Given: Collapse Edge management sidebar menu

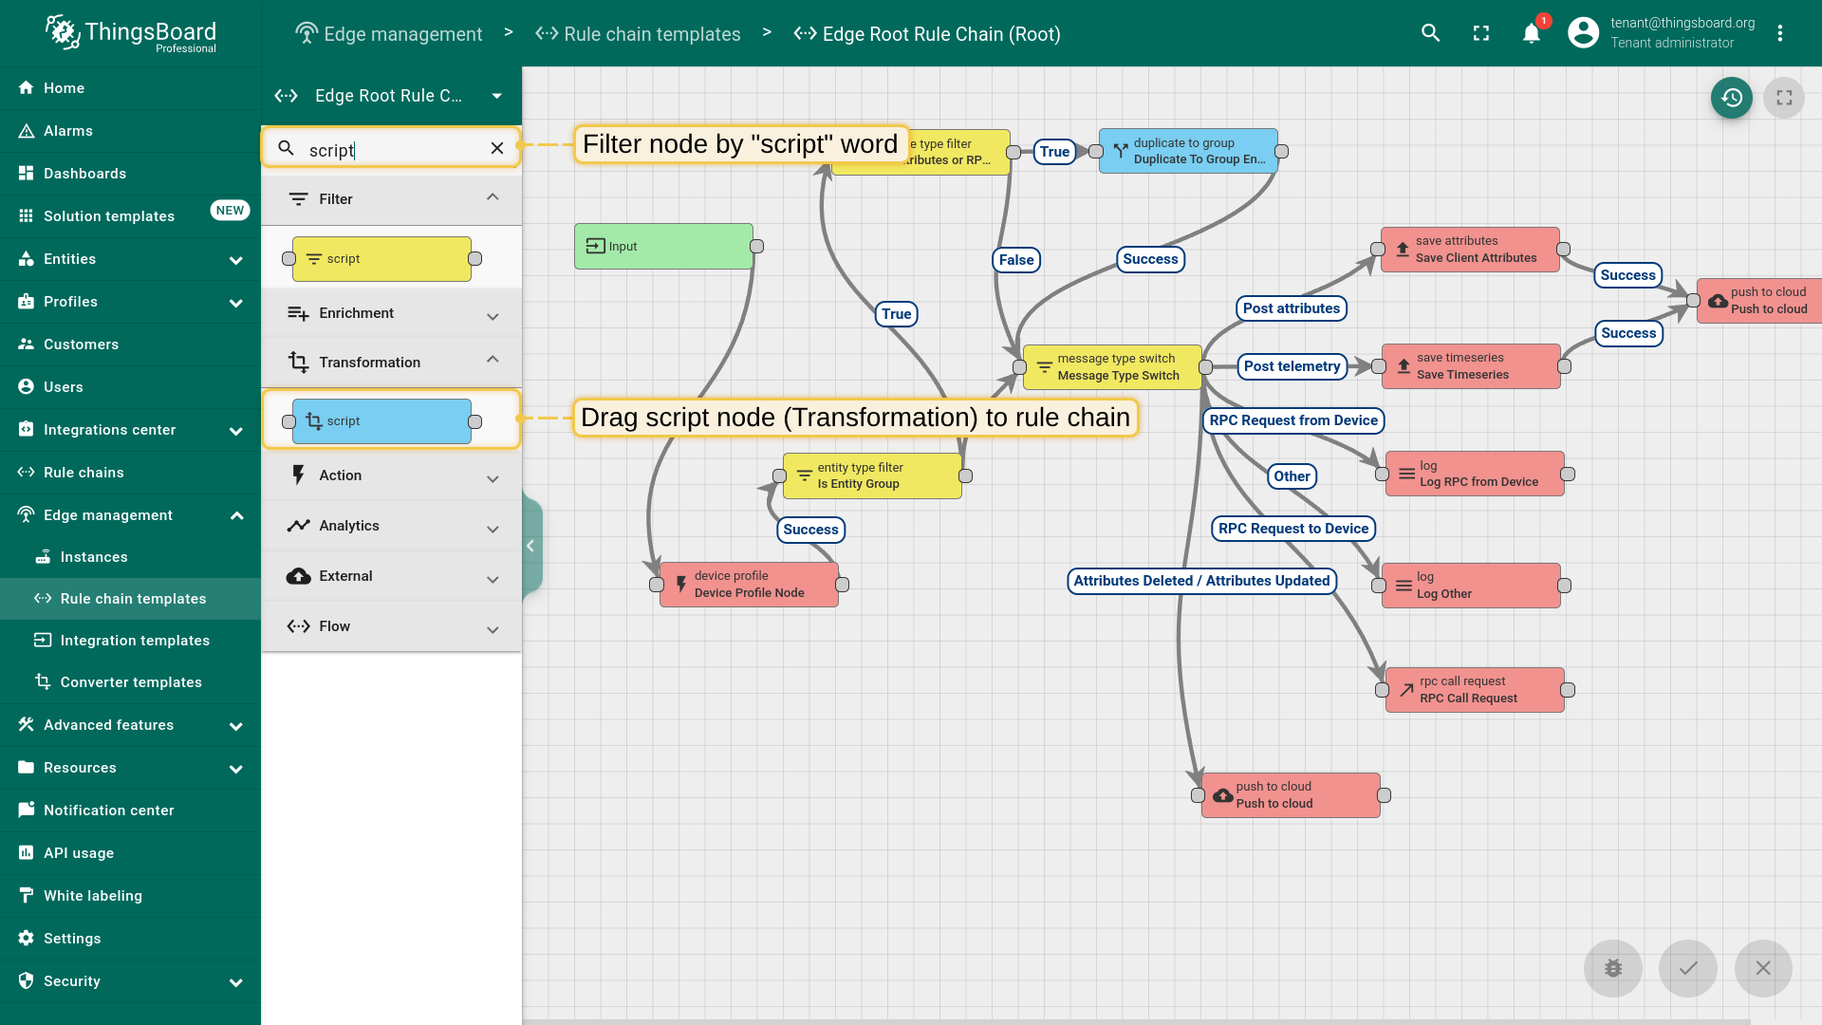Looking at the screenshot, I should coord(236,515).
